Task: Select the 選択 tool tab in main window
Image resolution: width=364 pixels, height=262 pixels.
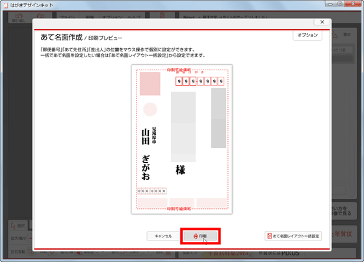Action: tap(18, 226)
